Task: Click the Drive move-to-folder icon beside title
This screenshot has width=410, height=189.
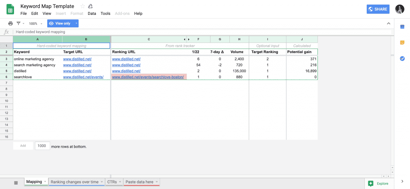Action: pos(90,6)
